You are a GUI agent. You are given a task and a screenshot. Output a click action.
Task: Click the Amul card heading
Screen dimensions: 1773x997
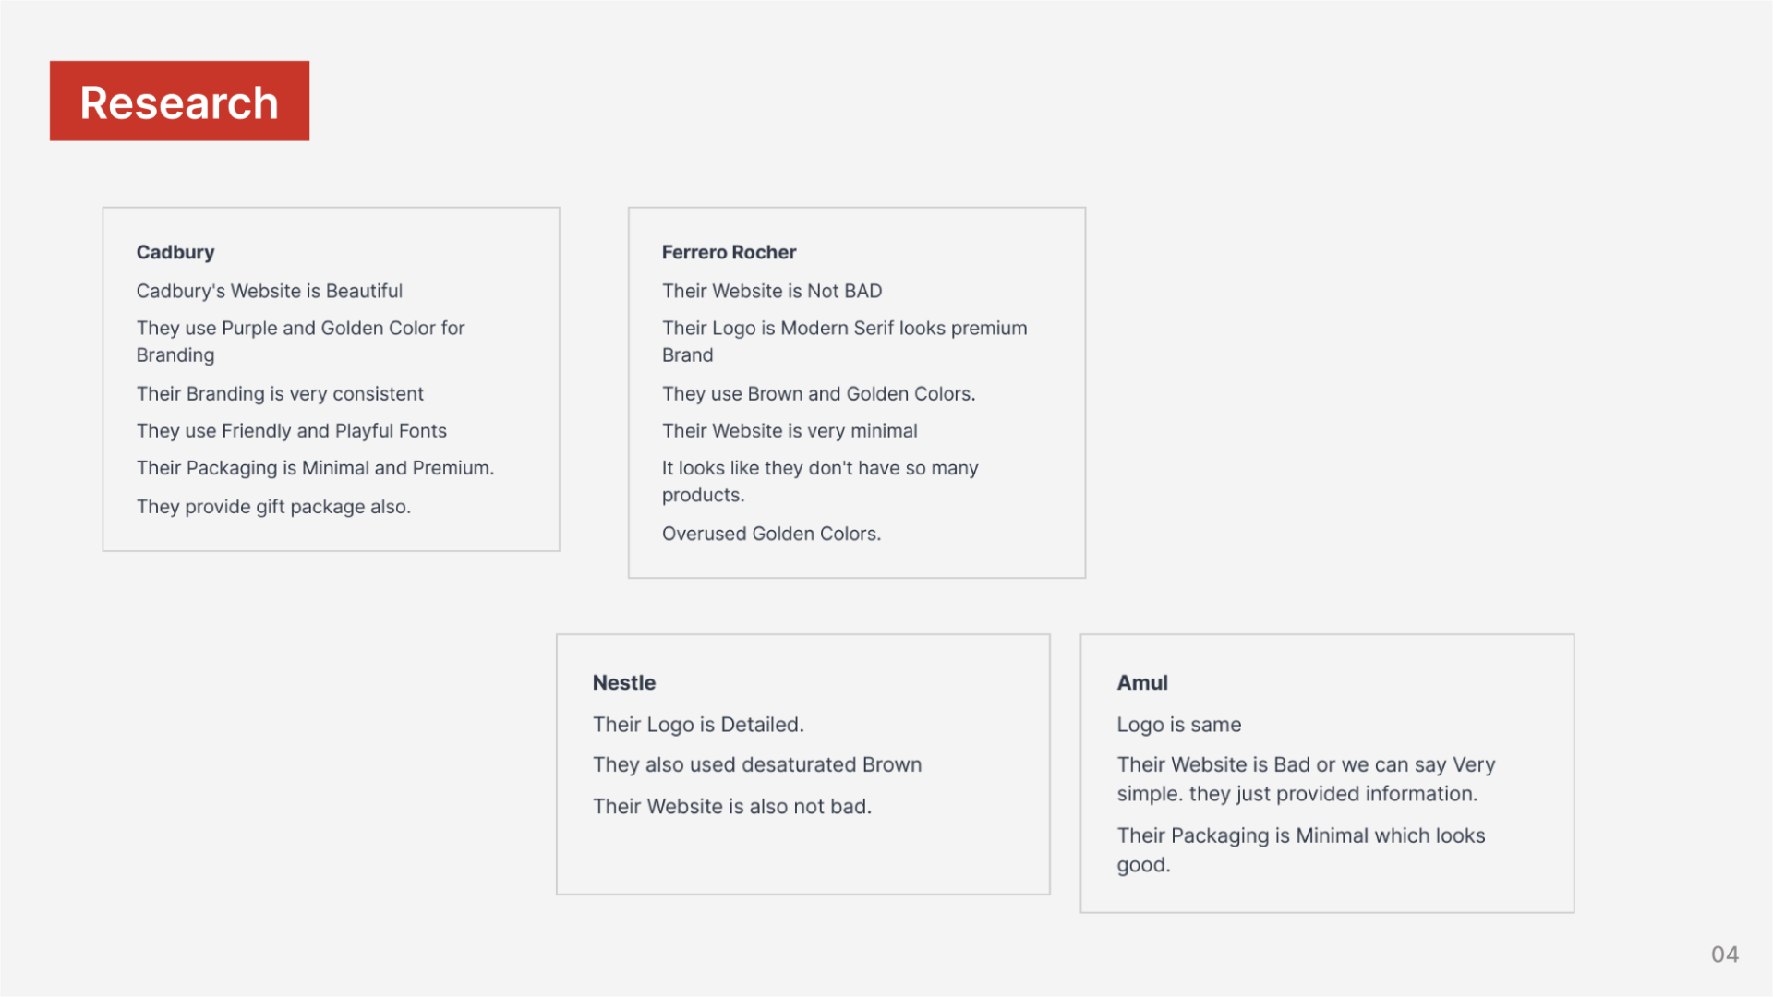click(x=1142, y=682)
